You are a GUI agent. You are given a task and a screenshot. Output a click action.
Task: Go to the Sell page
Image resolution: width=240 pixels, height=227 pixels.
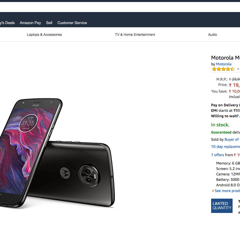49,23
